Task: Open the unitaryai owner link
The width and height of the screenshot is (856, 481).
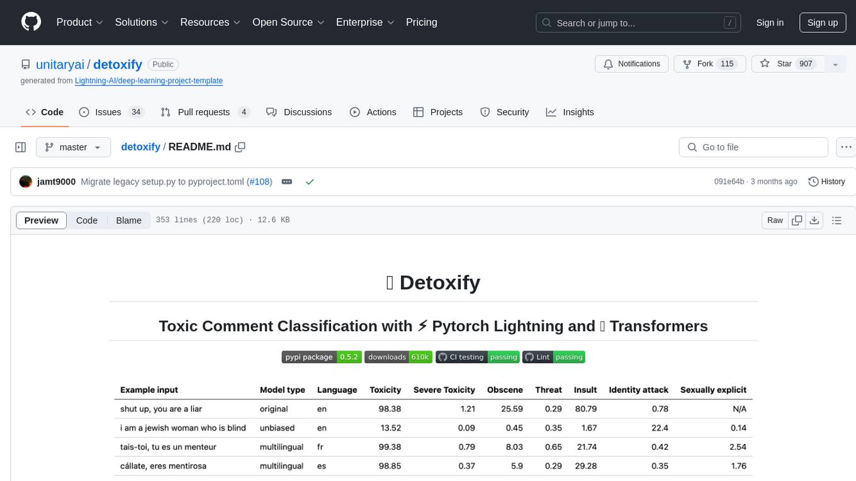Action: (x=60, y=64)
